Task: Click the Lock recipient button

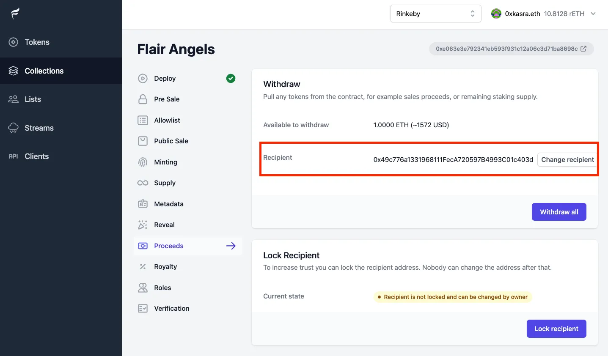Action: (556, 329)
